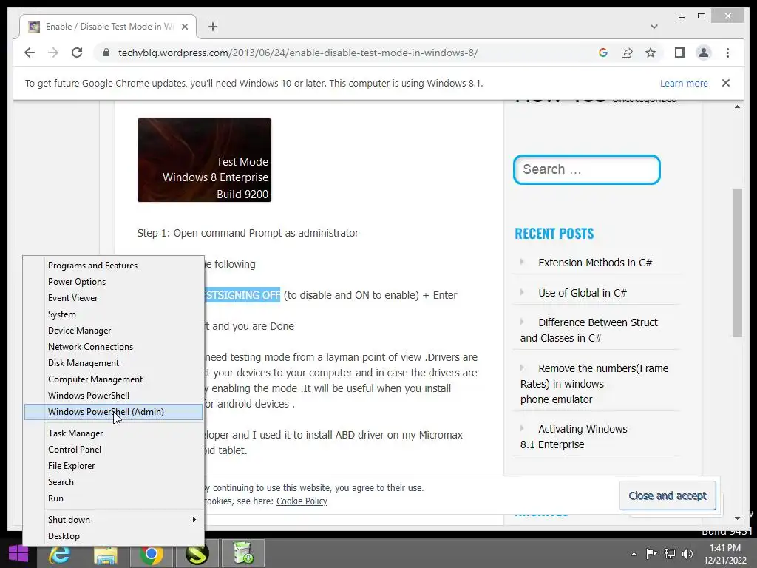Select Programs and Features menu entry
Image resolution: width=757 pixels, height=568 pixels.
point(113,266)
